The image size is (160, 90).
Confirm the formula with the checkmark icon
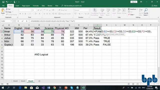click(22, 21)
